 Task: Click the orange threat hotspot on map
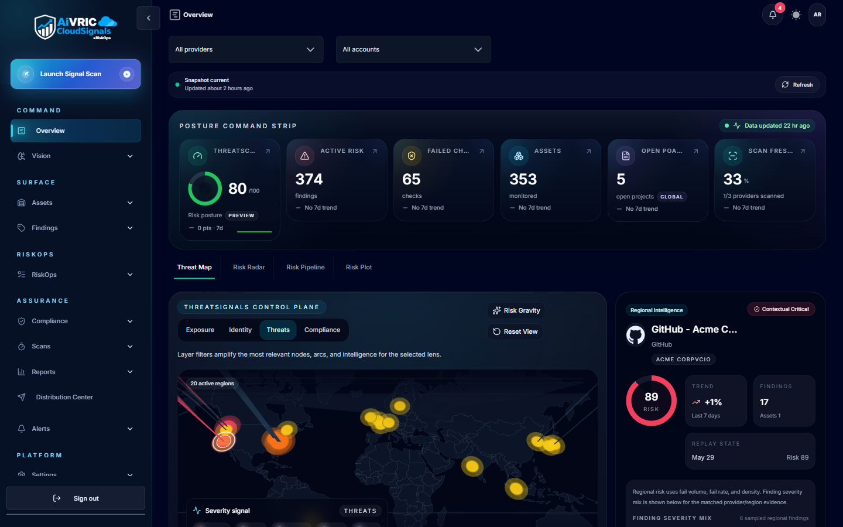278,440
